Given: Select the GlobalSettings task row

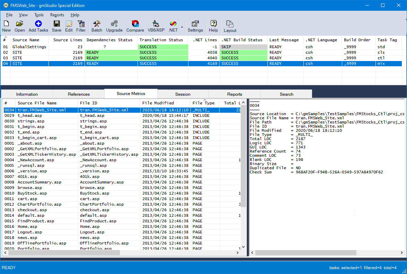Looking at the screenshot, I should click(x=29, y=47).
